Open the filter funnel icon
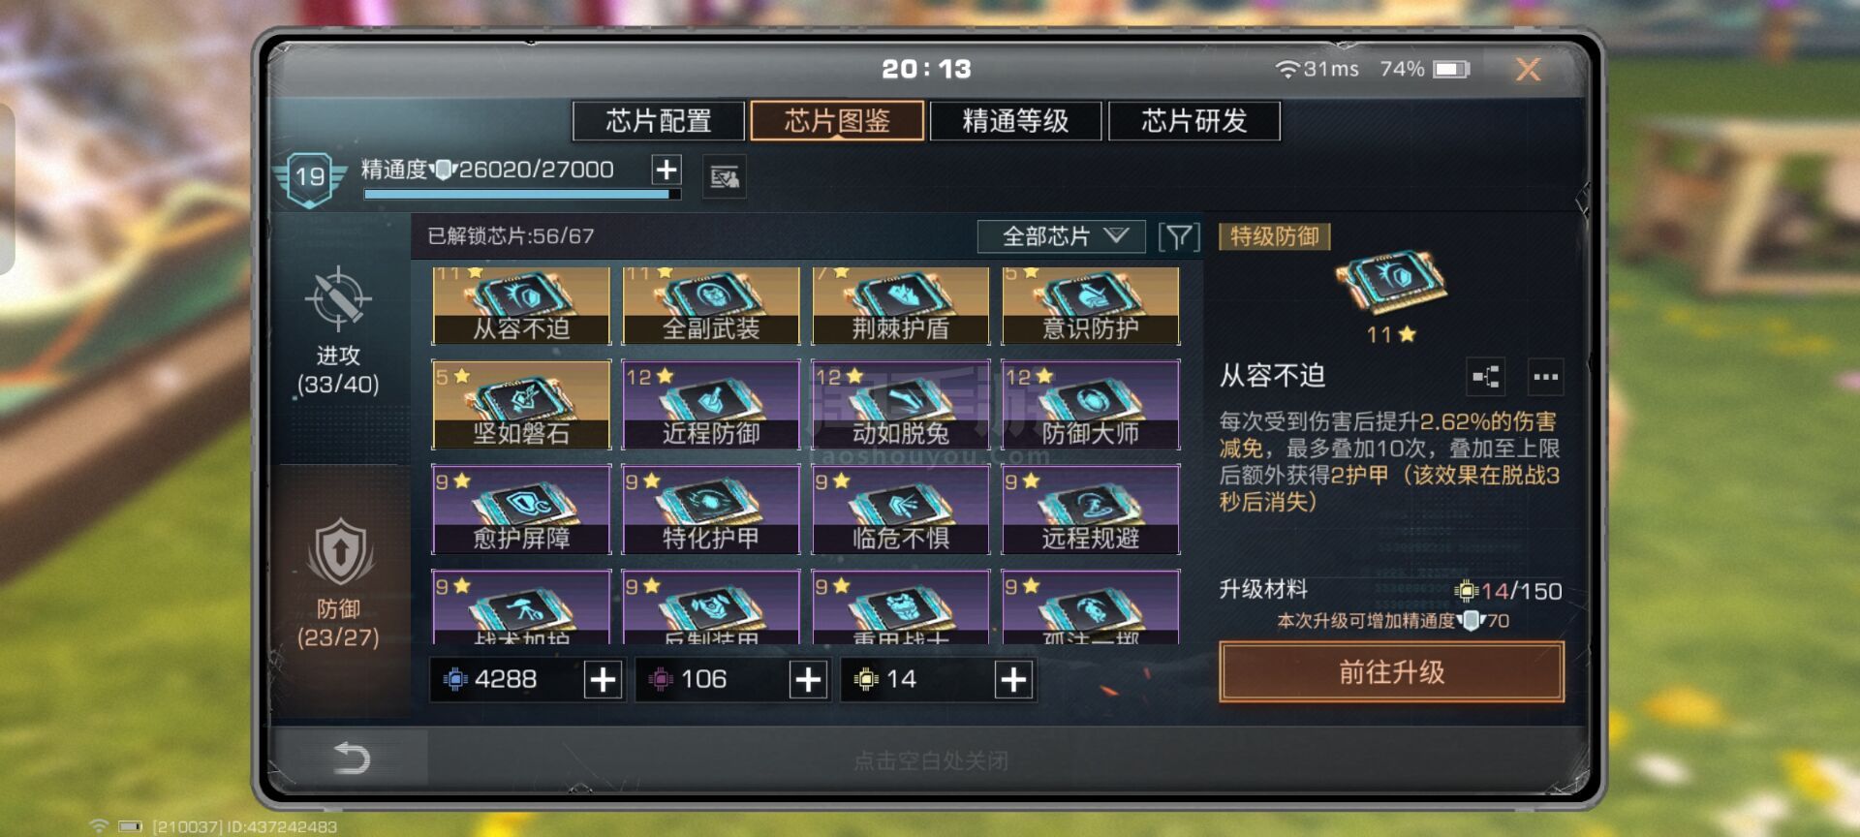Image resolution: width=1860 pixels, height=837 pixels. point(1179,236)
